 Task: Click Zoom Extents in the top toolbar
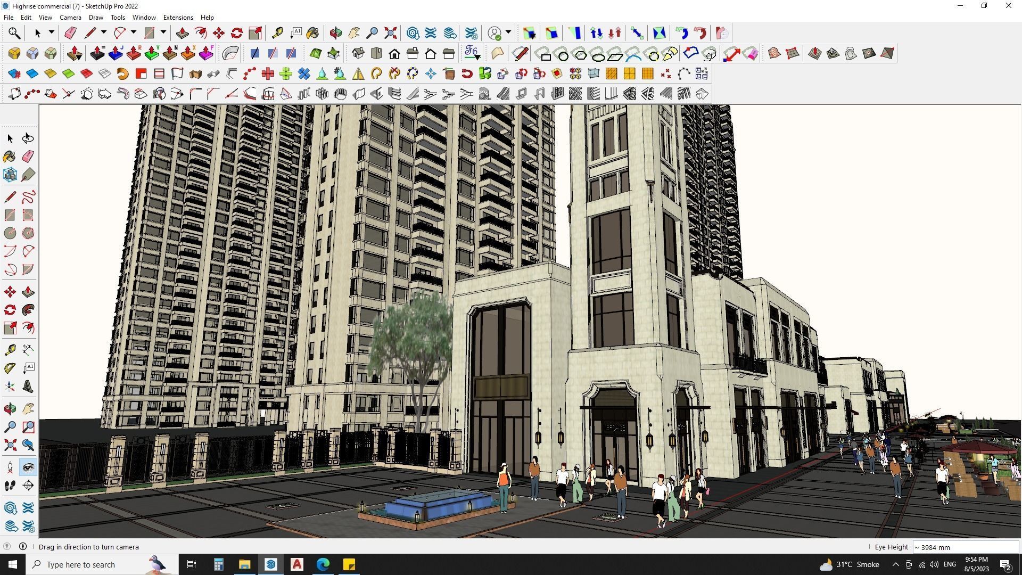coord(390,33)
